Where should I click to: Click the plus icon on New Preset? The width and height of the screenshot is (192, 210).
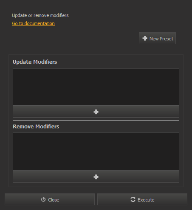[145, 38]
